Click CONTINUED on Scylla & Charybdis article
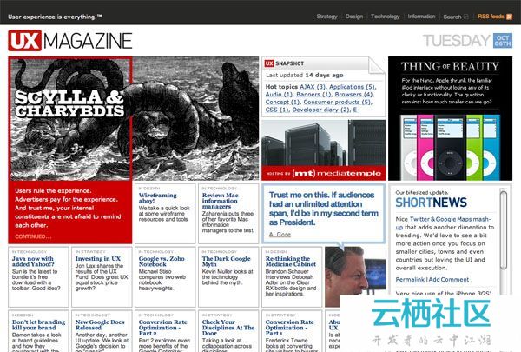This screenshot has height=352, width=521. tap(32, 236)
